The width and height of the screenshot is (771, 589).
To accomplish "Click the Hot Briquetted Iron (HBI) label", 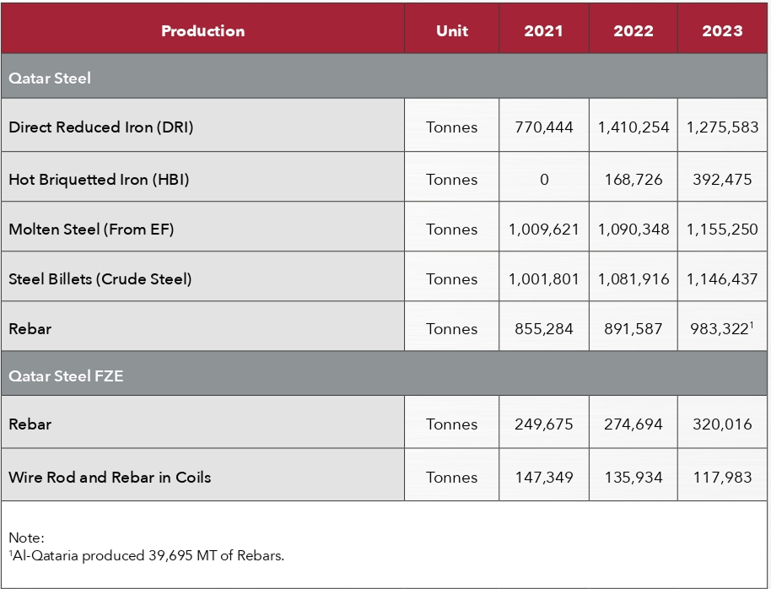I will point(99,180).
